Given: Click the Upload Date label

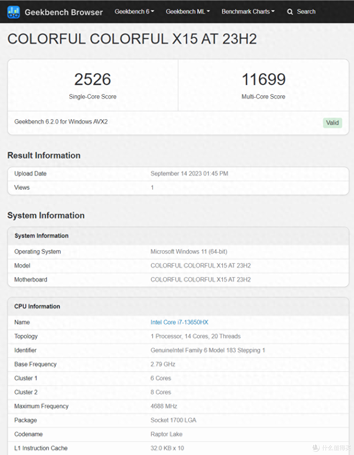Looking at the screenshot, I should pos(30,174).
